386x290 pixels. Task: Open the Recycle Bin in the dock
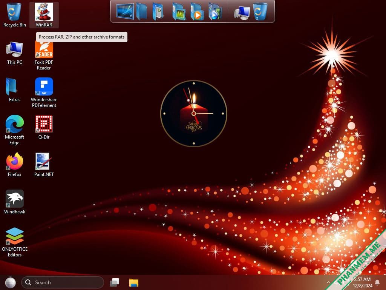click(x=260, y=11)
